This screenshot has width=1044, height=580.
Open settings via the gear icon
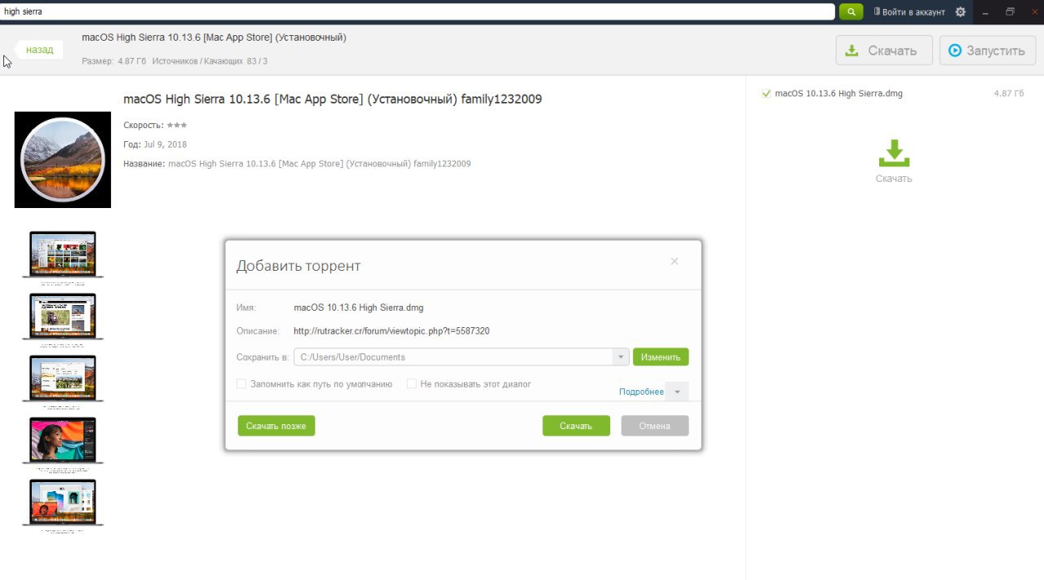[x=960, y=11]
